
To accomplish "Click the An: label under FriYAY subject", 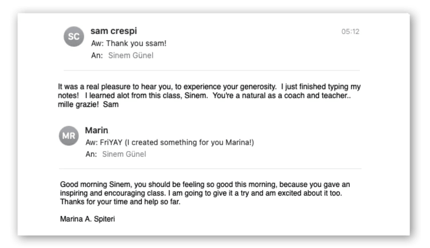I will 91,154.
